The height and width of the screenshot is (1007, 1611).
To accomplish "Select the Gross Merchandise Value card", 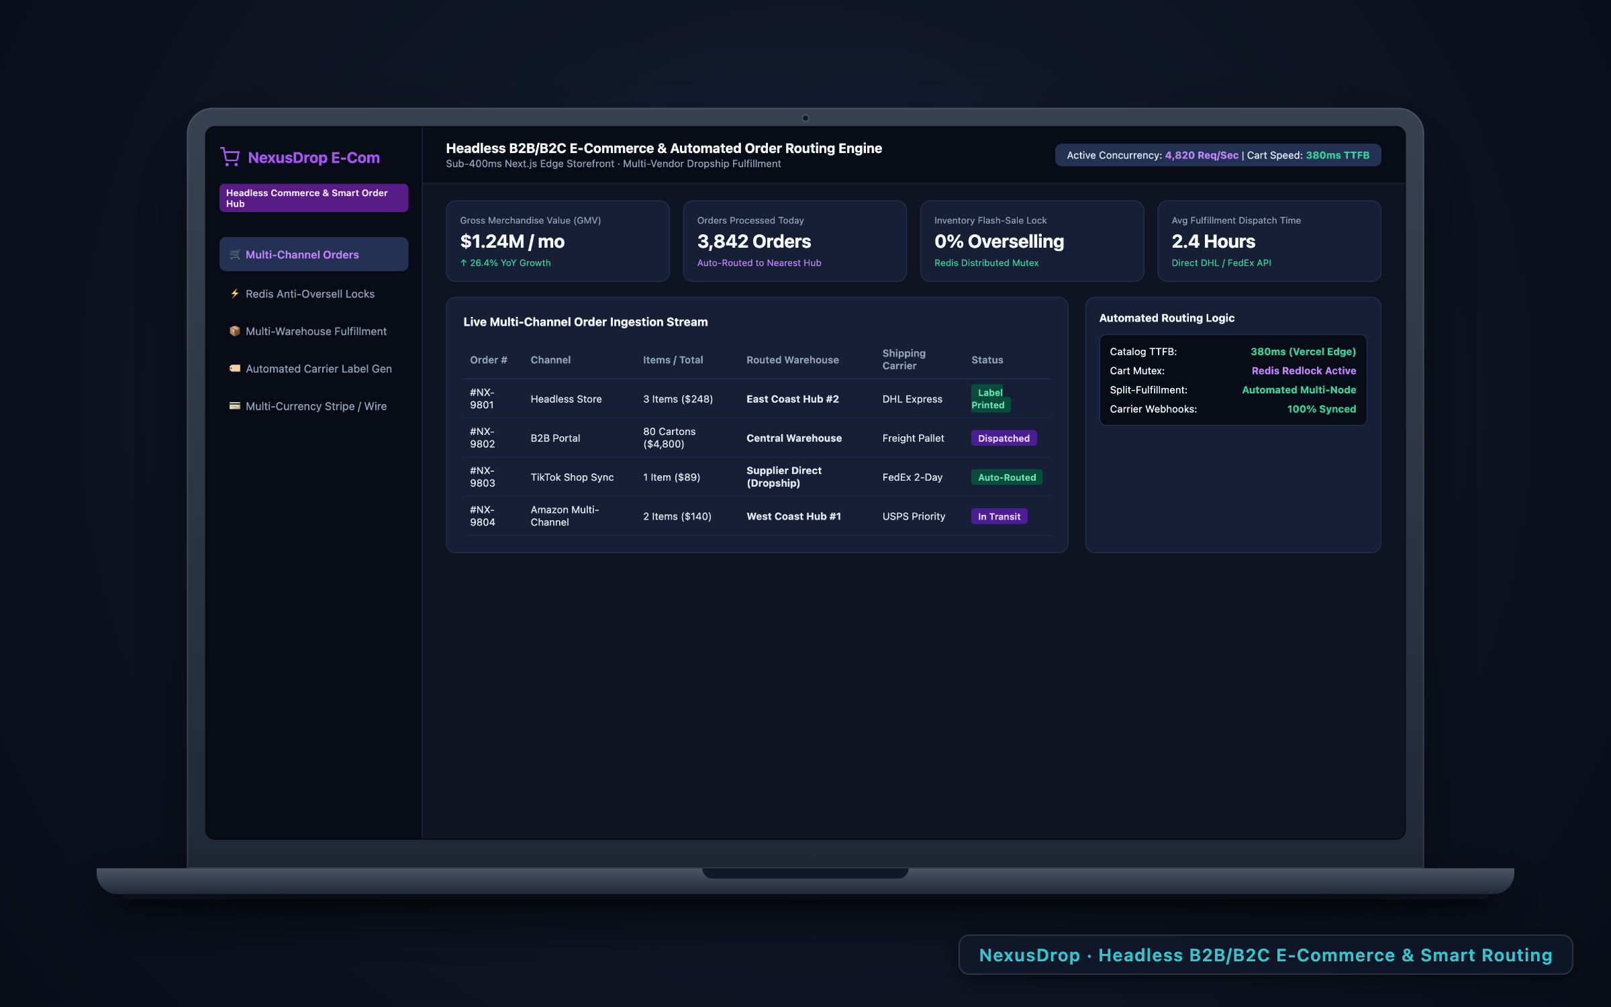I will (x=557, y=241).
